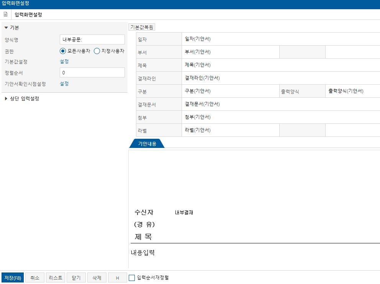Click the 부서 row label
Viewport: 380px width, 284px height.
[x=159, y=52]
